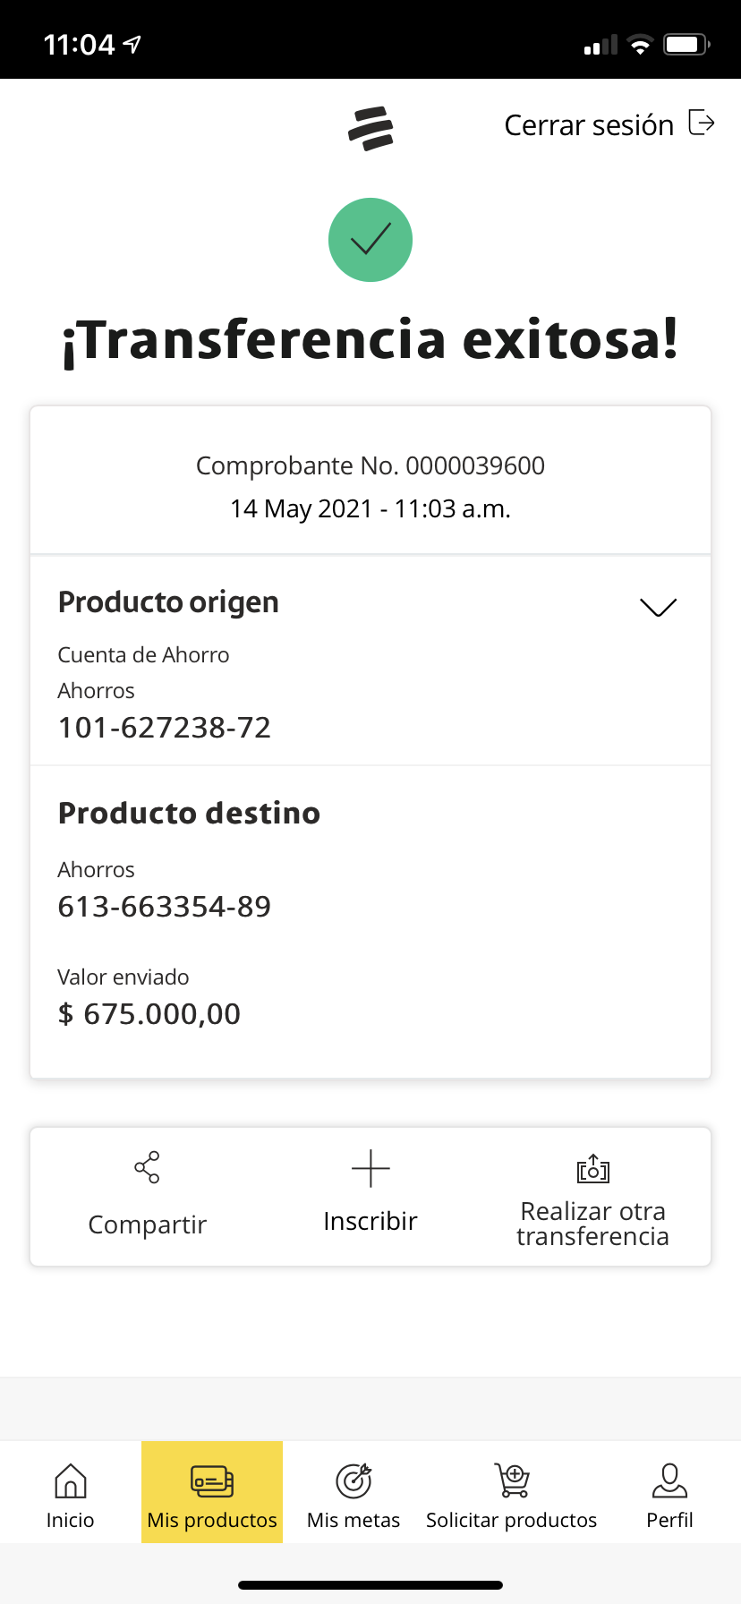Viewport: 741px width, 1604px height.
Task: Tap the plus icon above Inscribir
Action: pos(370,1168)
